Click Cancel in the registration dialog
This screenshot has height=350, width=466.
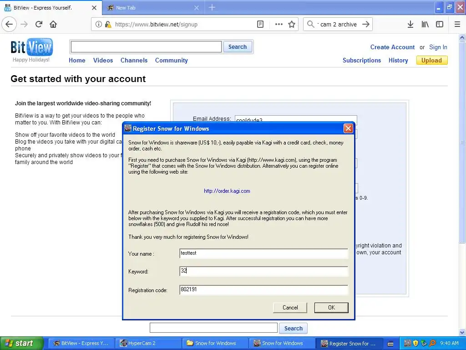(290, 308)
